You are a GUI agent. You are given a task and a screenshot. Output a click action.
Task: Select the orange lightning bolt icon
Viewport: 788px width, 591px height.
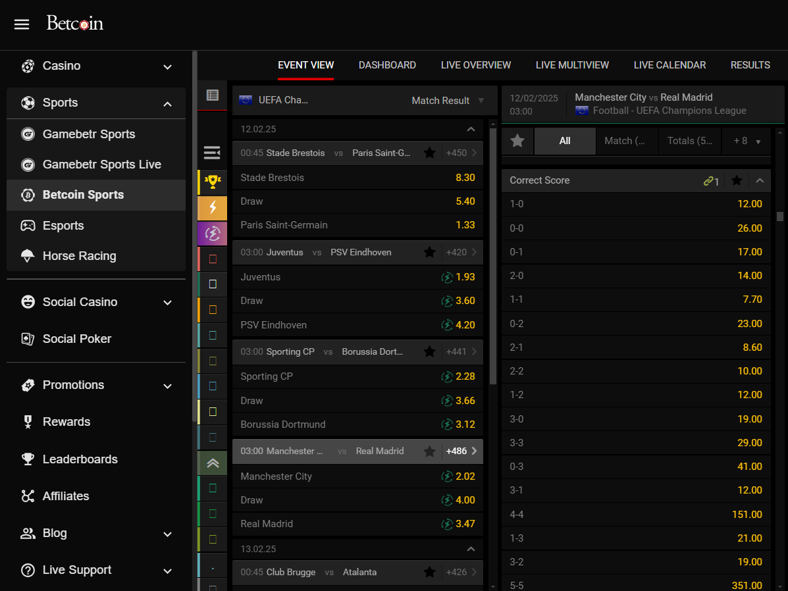[x=212, y=208]
